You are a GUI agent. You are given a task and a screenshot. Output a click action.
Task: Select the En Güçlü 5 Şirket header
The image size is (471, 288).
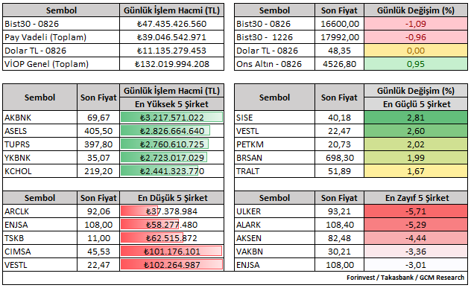coord(416,104)
